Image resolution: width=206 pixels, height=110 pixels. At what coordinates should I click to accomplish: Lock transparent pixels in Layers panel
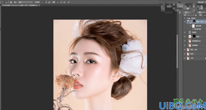point(188,15)
